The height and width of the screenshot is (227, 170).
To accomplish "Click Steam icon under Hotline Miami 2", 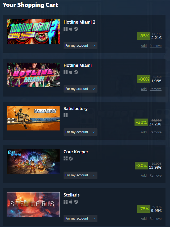I will (x=76, y=29).
